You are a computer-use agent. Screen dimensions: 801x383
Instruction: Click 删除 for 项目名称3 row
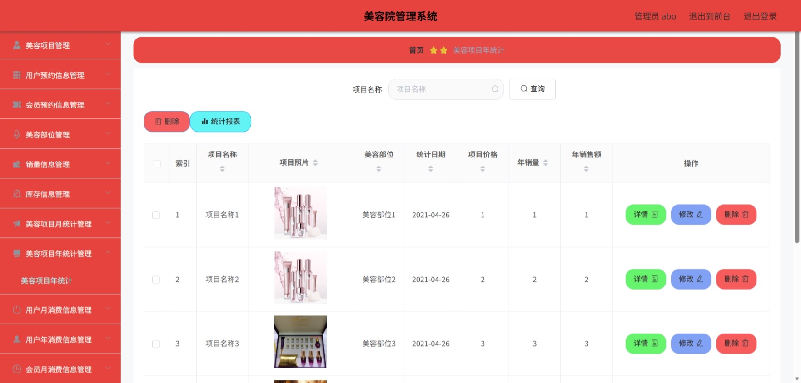[x=736, y=343]
